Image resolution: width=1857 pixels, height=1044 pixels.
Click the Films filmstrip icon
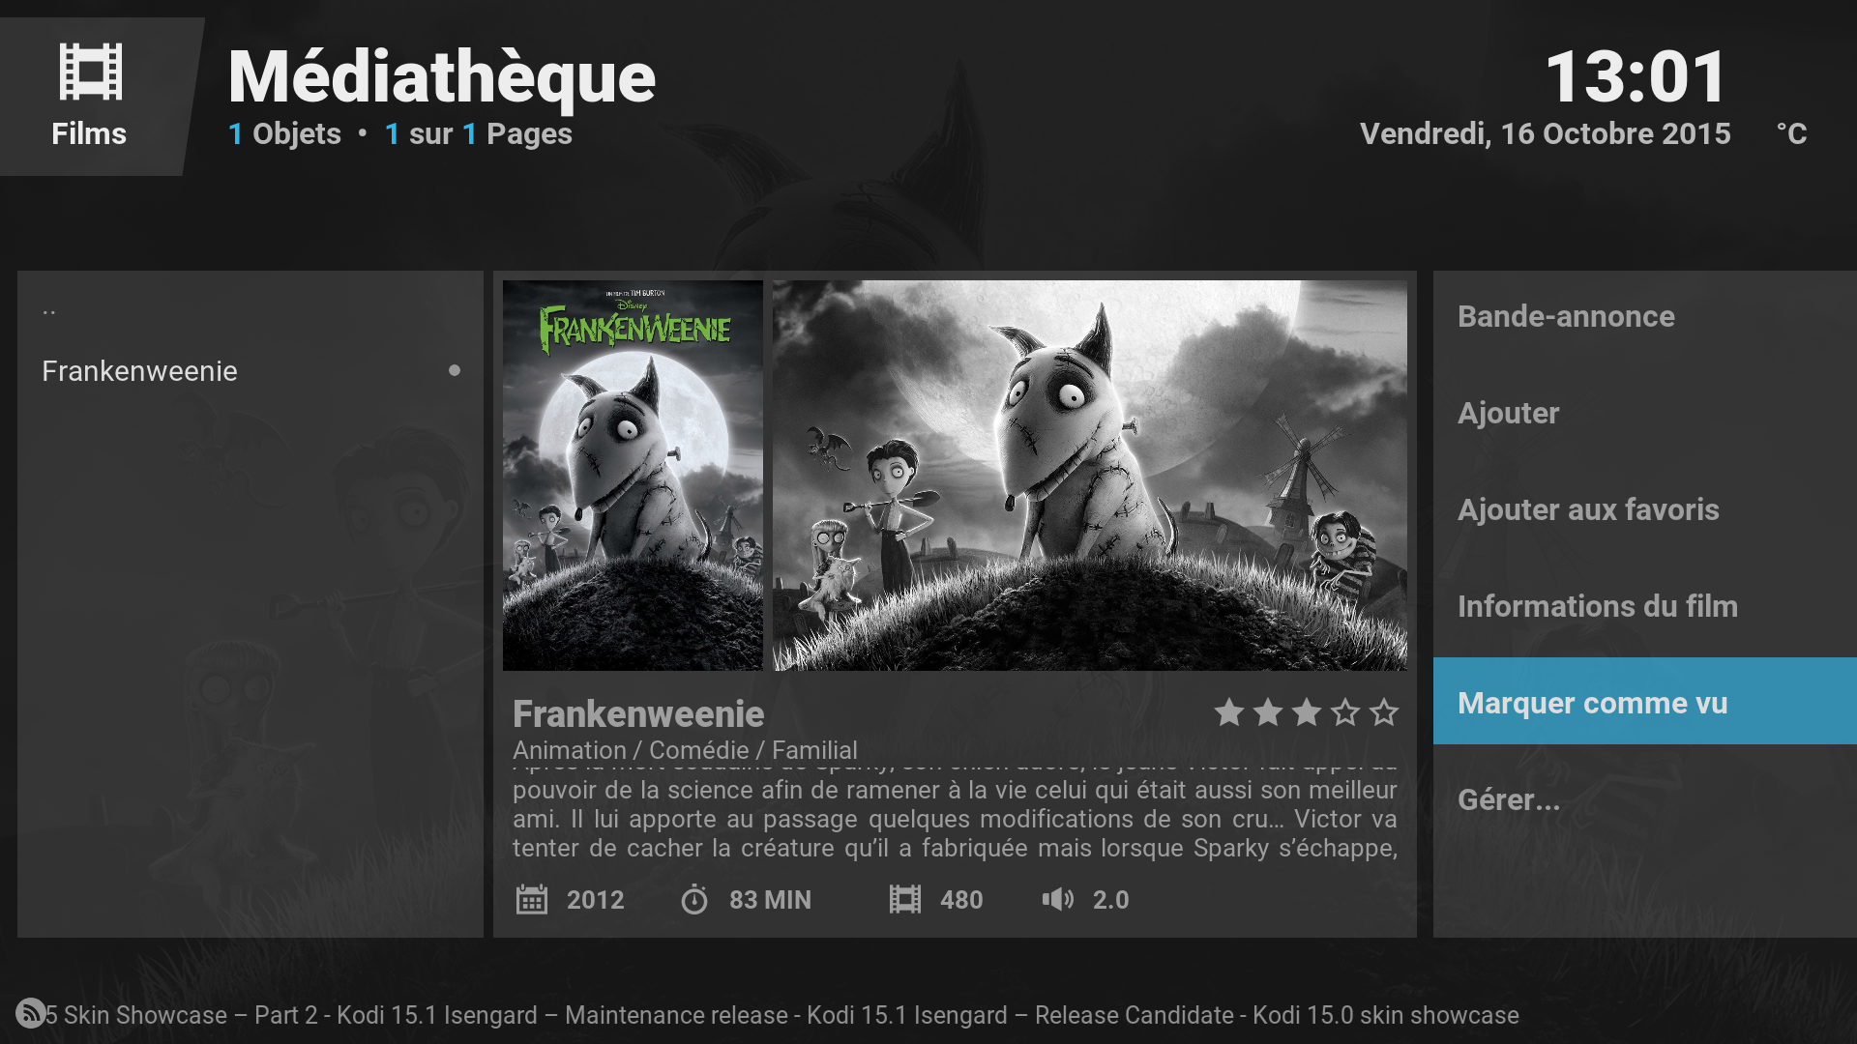(90, 72)
